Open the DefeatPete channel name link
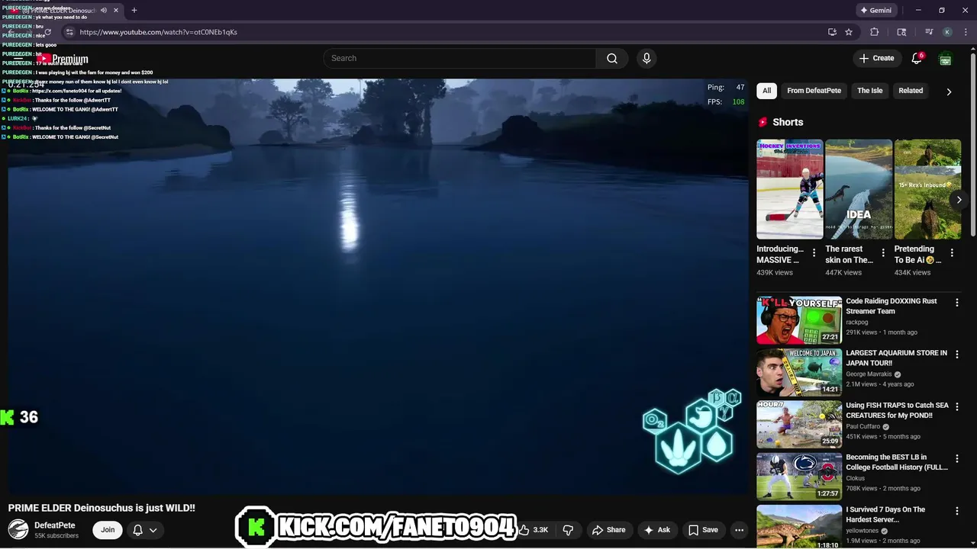Image resolution: width=977 pixels, height=549 pixels. (55, 525)
